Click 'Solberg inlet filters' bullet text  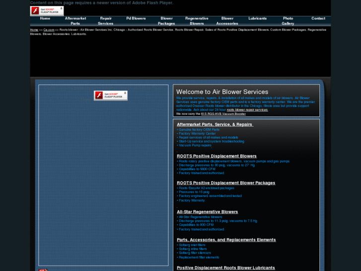pos(192,245)
